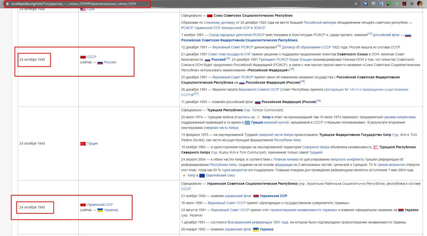This screenshot has height=236, width=427.
Task: Select date 24 октября 1945 in Украинская ССР row
Action: click(32, 207)
